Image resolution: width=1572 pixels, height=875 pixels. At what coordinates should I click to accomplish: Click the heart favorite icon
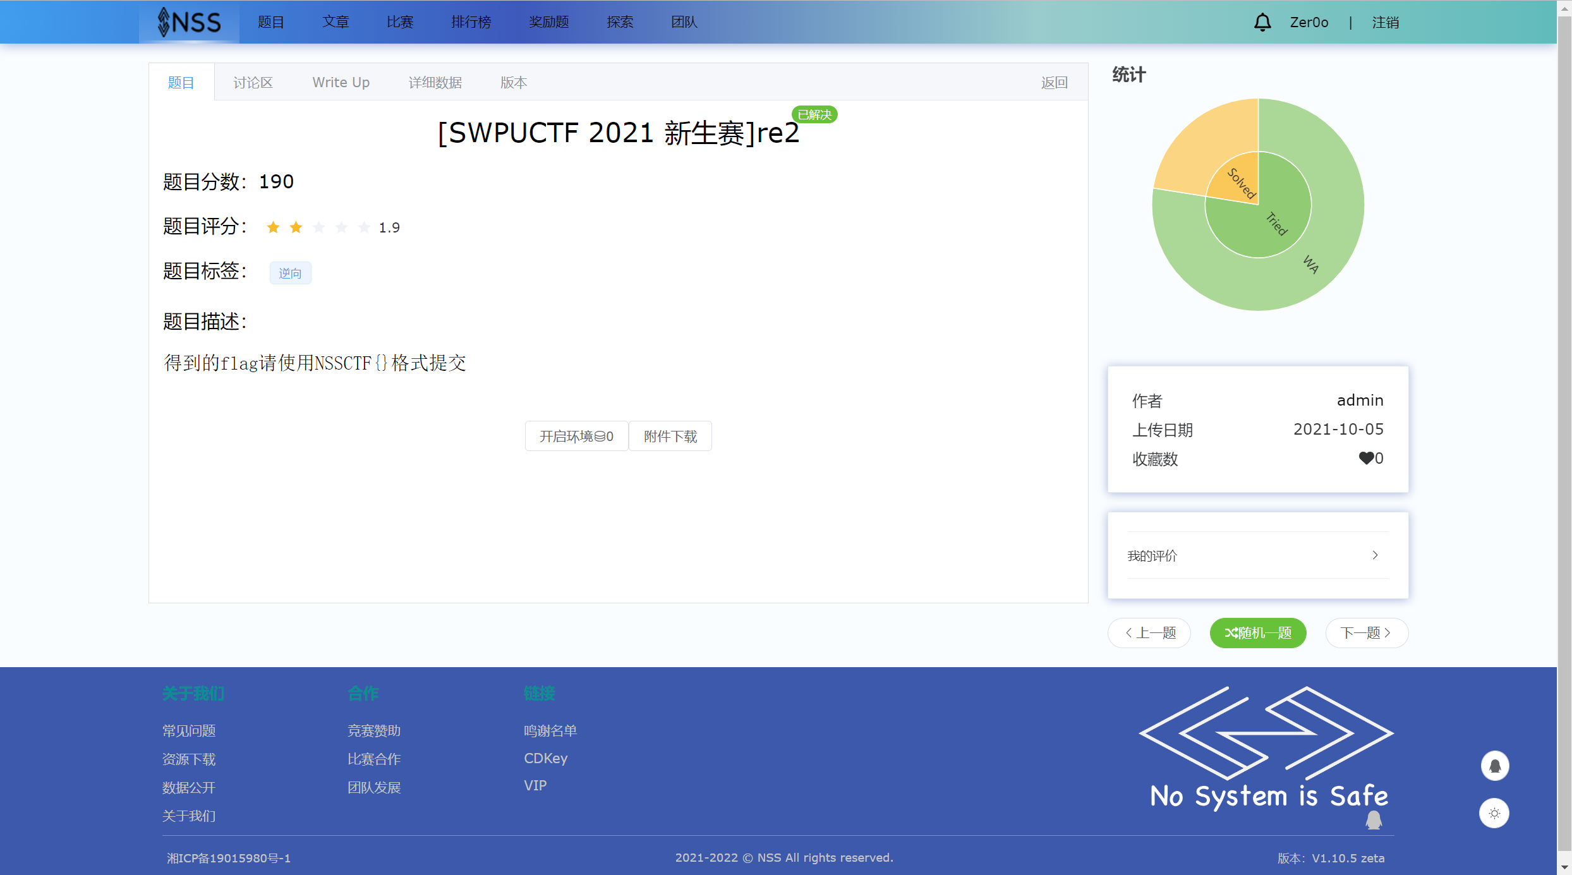tap(1366, 458)
